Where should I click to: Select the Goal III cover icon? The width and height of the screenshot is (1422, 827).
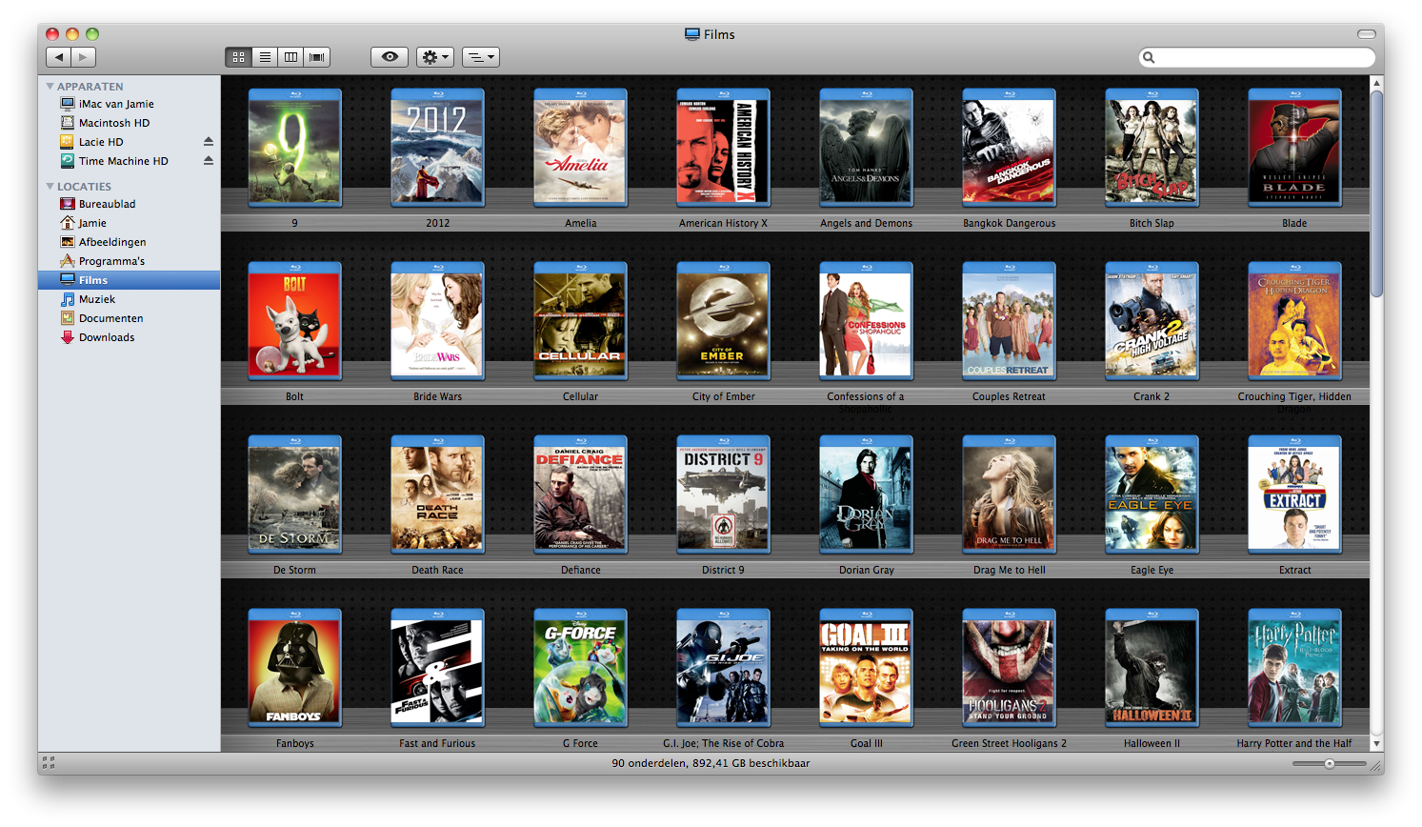tap(866, 668)
